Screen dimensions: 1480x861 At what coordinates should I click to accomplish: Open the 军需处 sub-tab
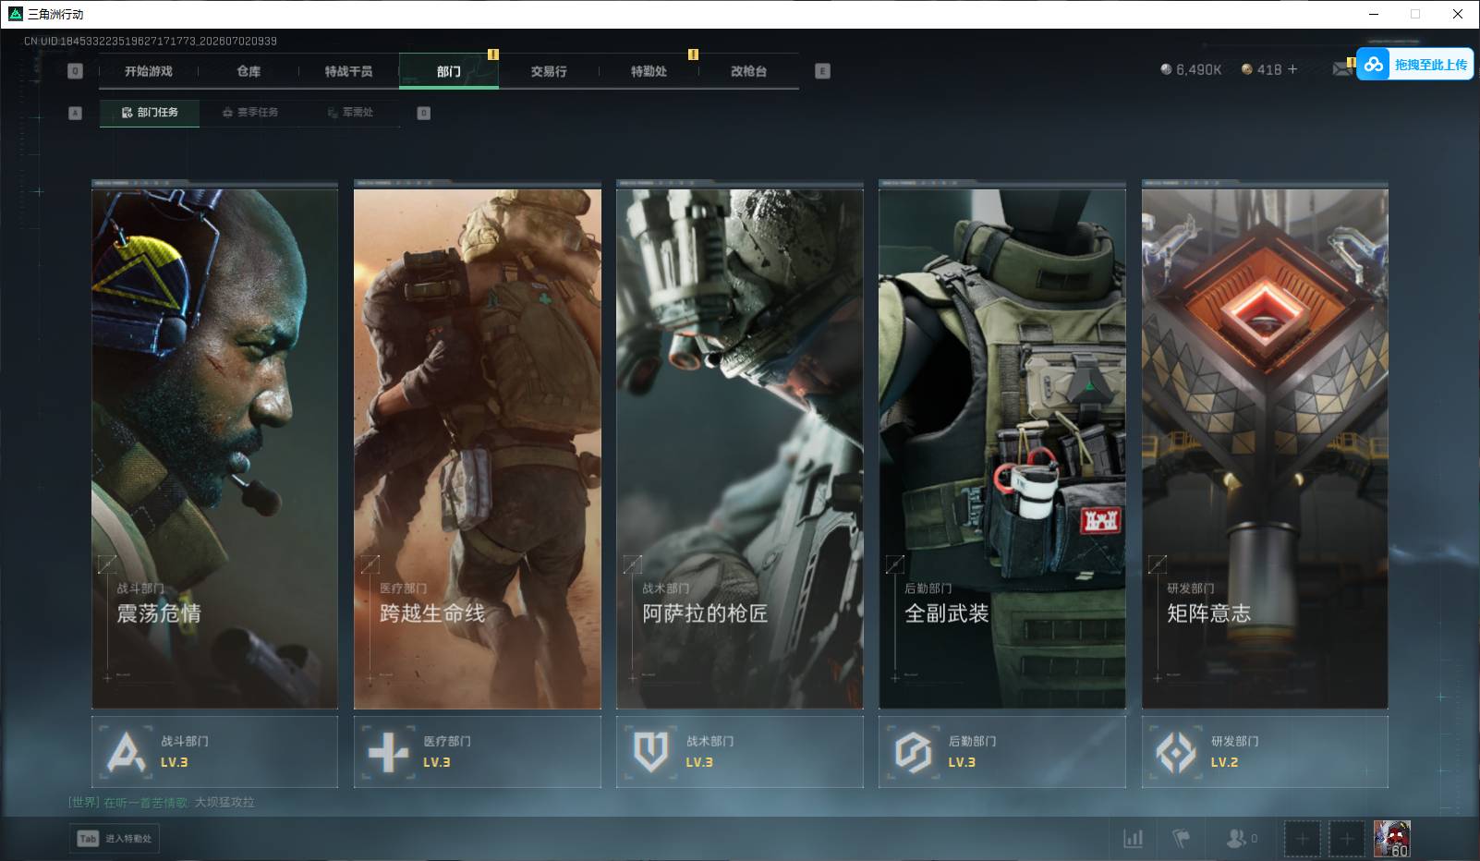tap(350, 113)
